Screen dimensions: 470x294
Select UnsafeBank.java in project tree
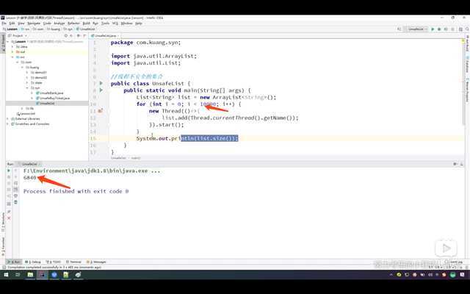point(50,93)
